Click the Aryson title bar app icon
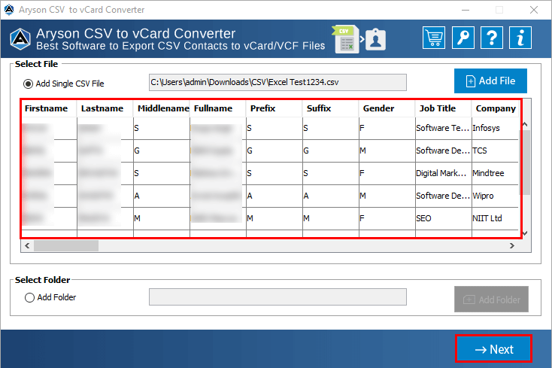The width and height of the screenshot is (552, 368). pyautogui.click(x=9, y=10)
